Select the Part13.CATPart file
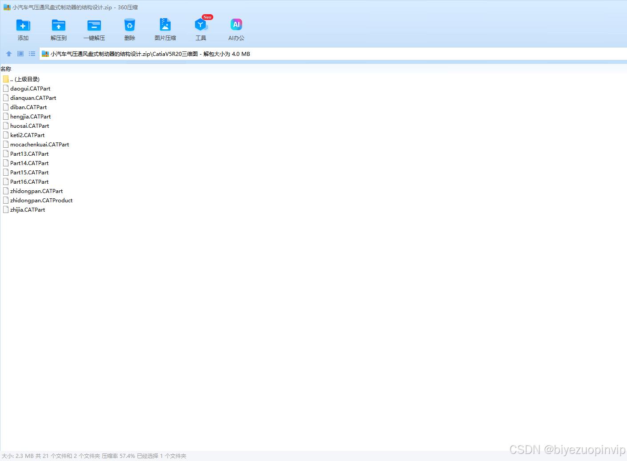 [x=29, y=154]
